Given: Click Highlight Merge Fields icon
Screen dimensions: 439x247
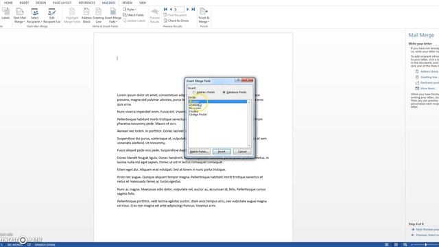Looking at the screenshot, I should [x=72, y=15].
